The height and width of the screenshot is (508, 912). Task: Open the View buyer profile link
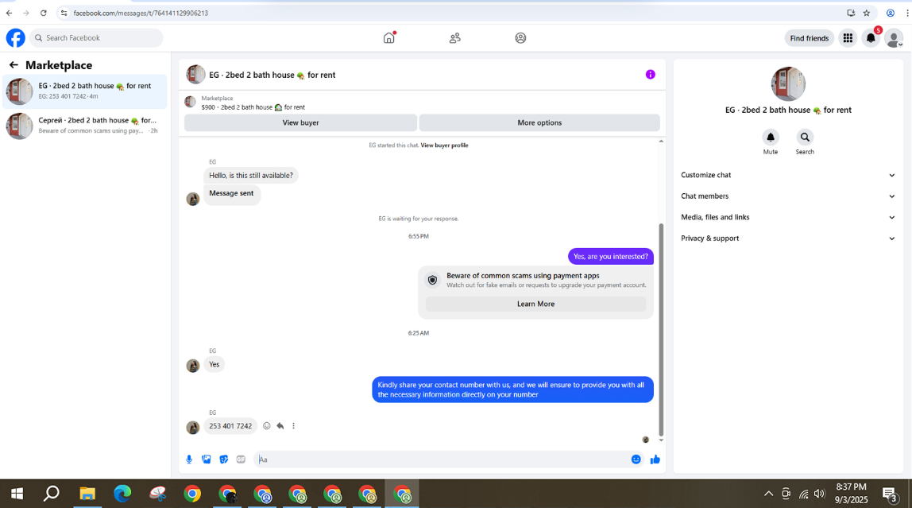444,145
